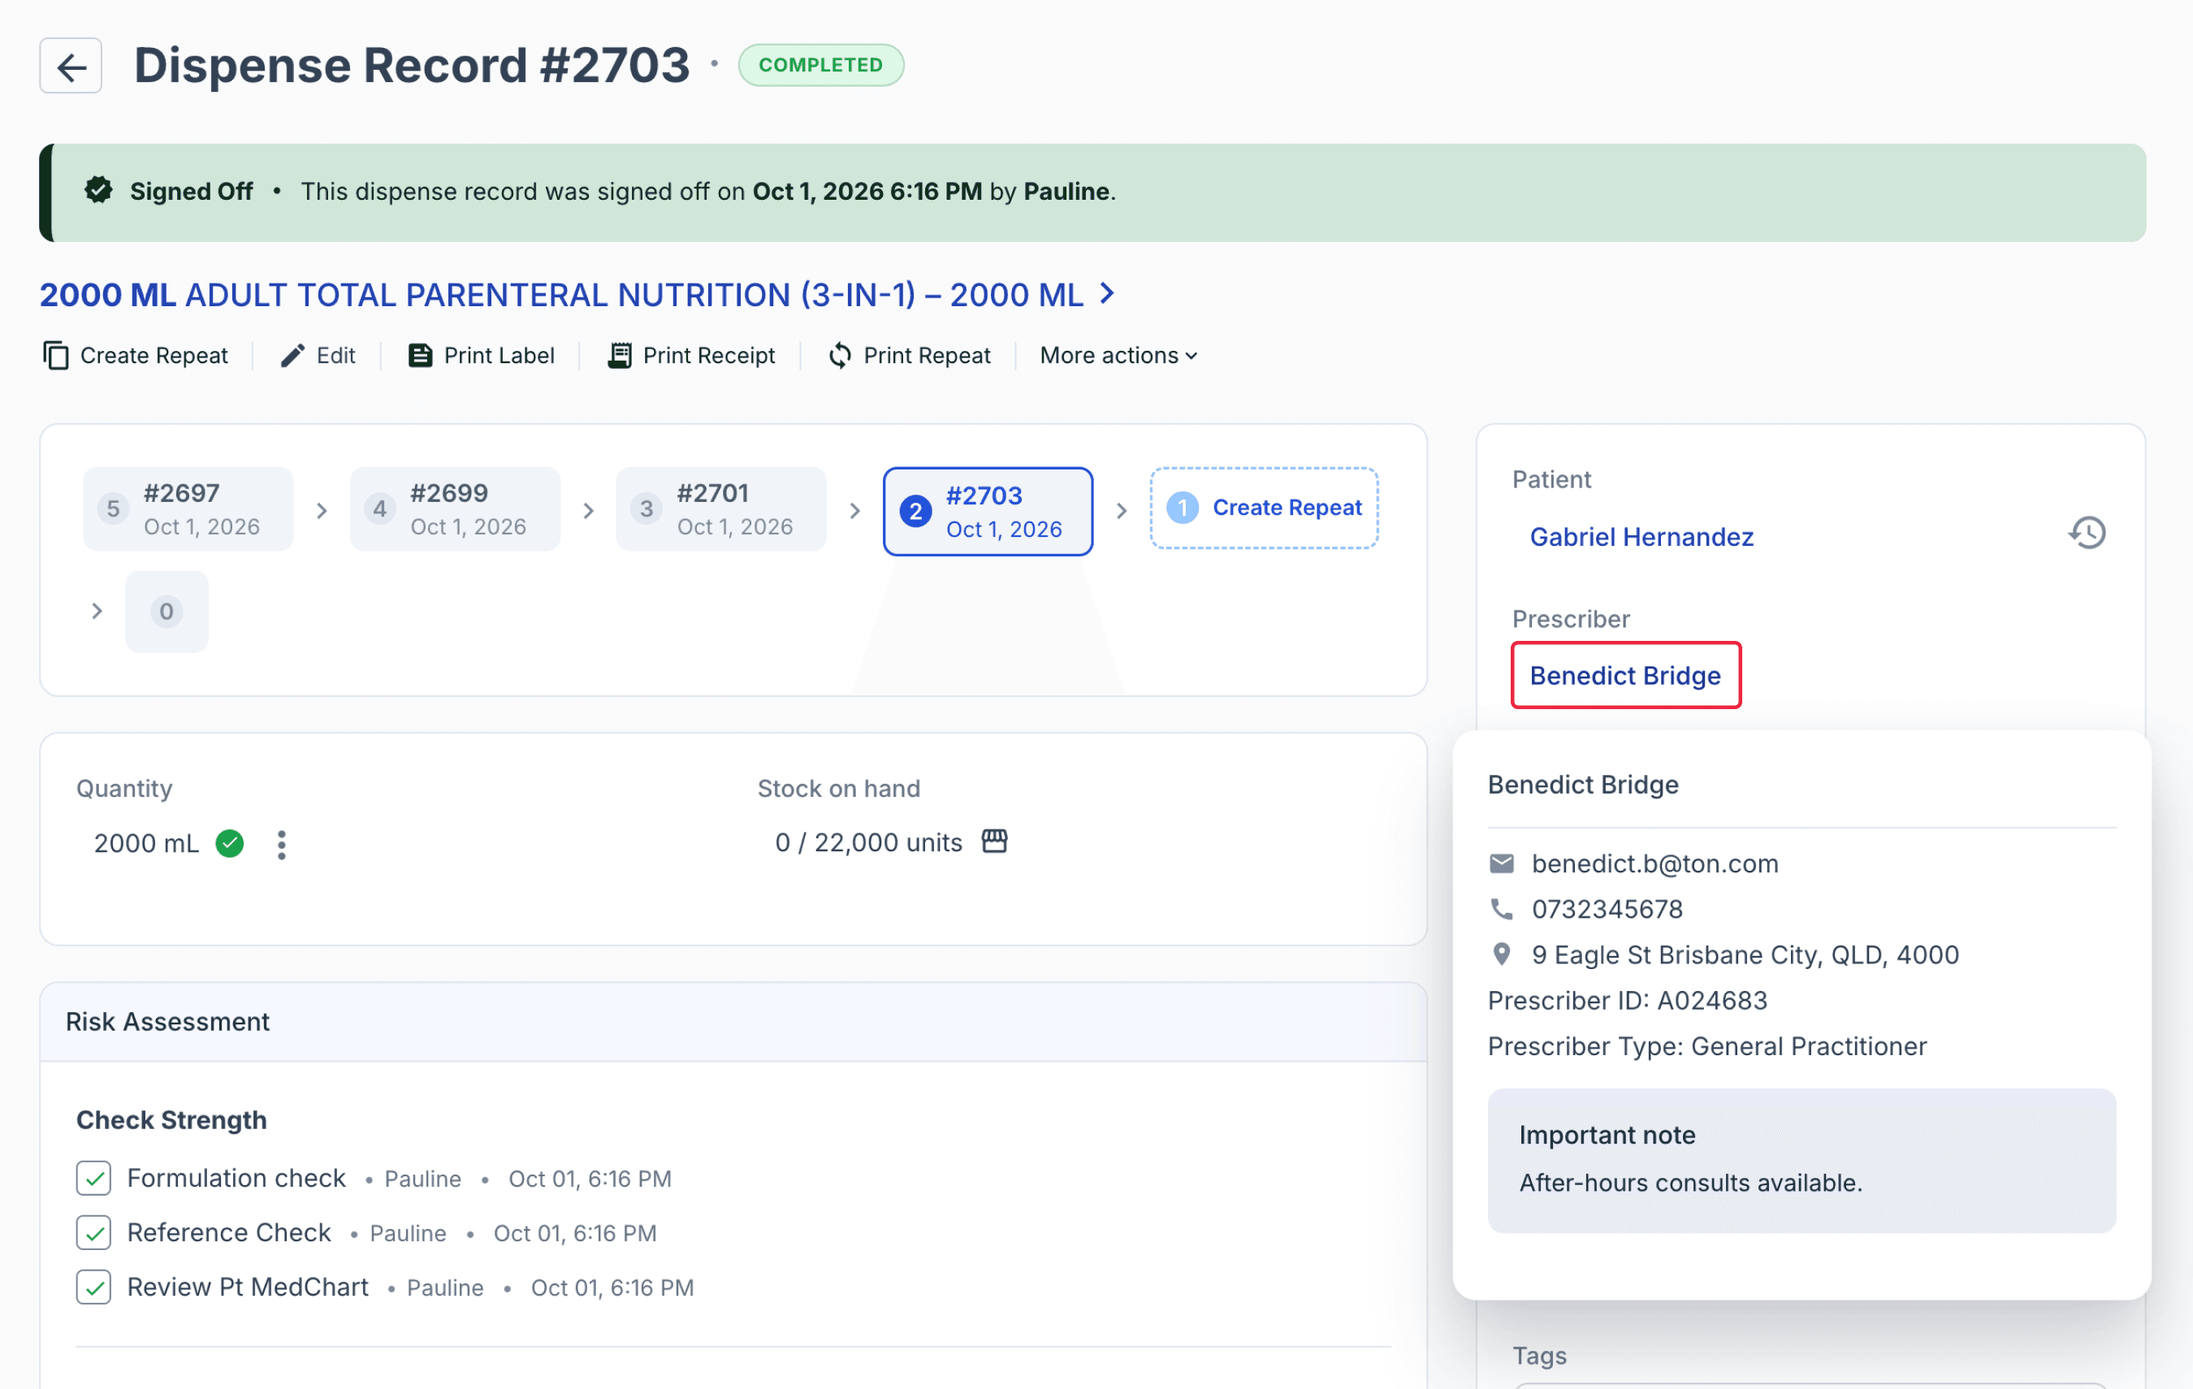
Task: Go back using the arrow button
Action: [70, 66]
